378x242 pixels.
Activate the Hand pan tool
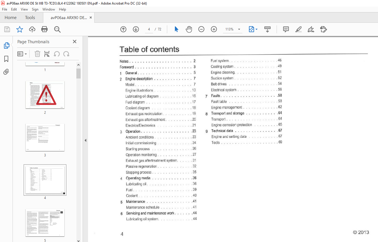[x=189, y=29]
